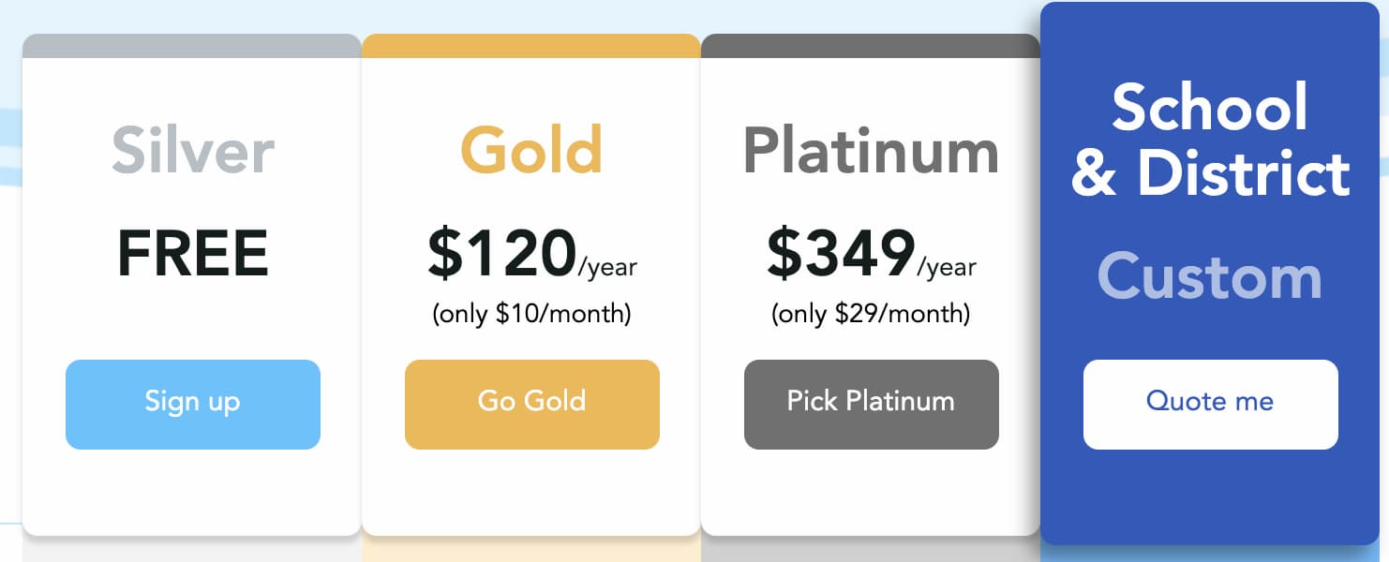Click the FREE price label
1389x562 pixels.
(193, 254)
